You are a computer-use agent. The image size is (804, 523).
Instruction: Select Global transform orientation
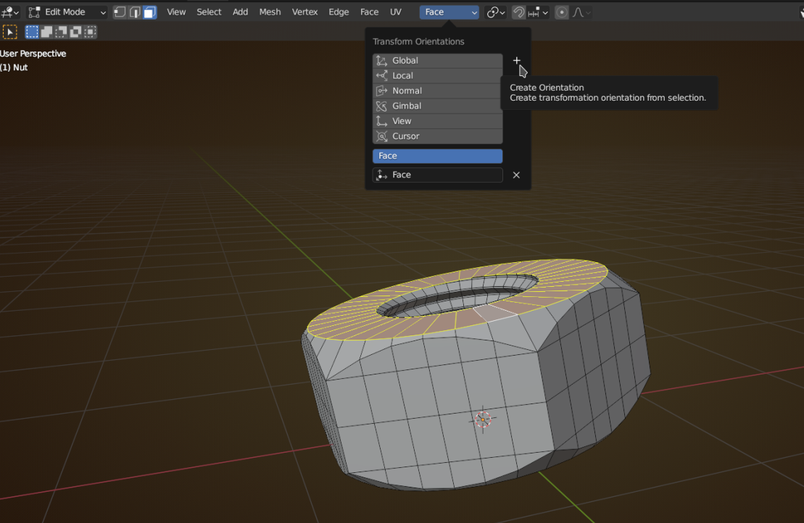437,61
